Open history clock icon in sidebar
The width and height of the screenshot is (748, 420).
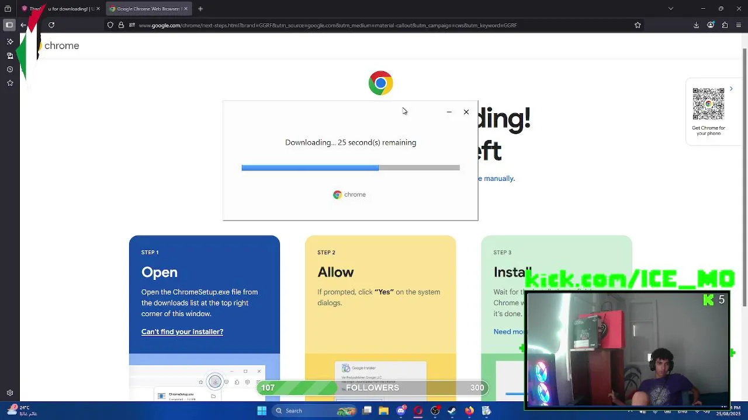coord(10,69)
